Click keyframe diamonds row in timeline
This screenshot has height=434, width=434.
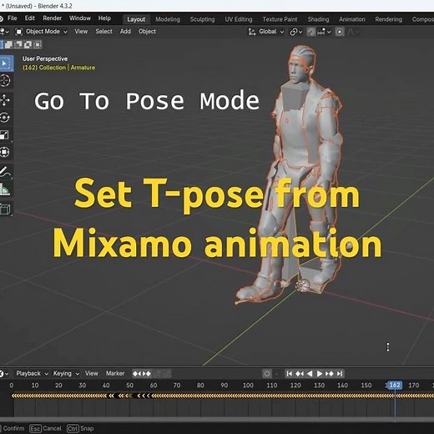click(223, 396)
